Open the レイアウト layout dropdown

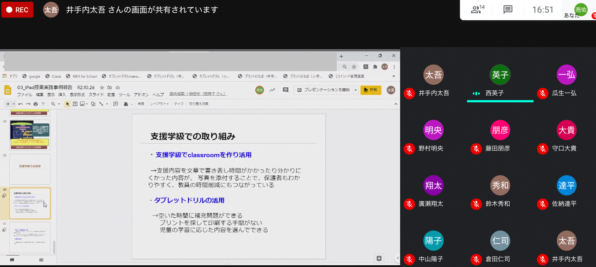coord(159,104)
